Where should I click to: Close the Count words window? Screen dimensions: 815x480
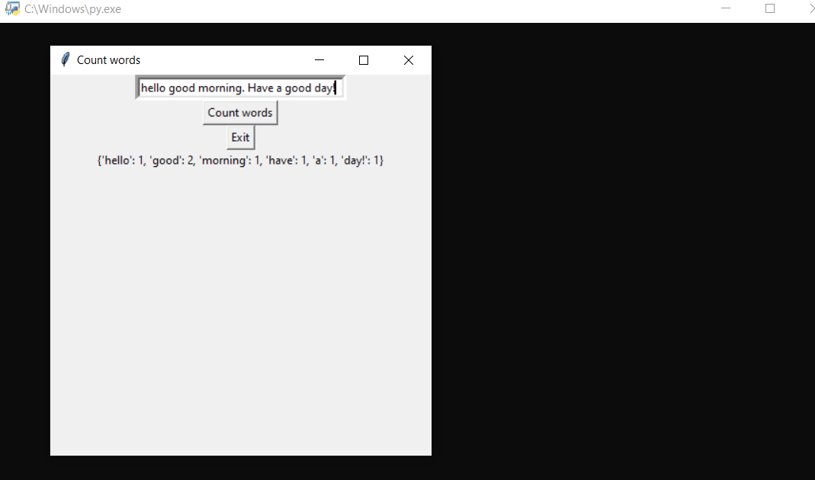(408, 59)
